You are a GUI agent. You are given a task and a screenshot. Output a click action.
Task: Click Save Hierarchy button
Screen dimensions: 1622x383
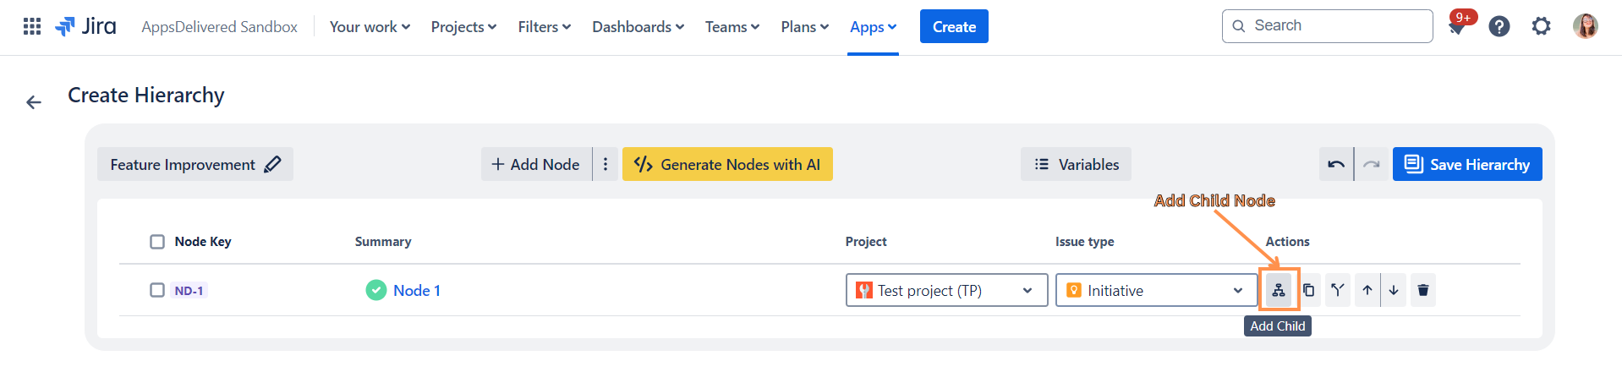[x=1467, y=164]
